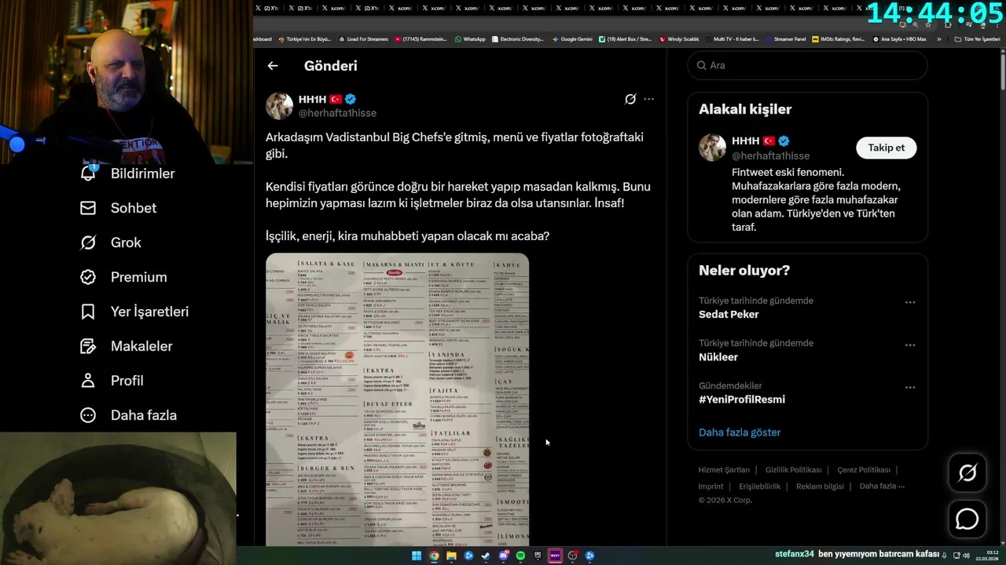Follow HH1H with the Takip et button
This screenshot has height=565, width=1006.
tap(886, 148)
